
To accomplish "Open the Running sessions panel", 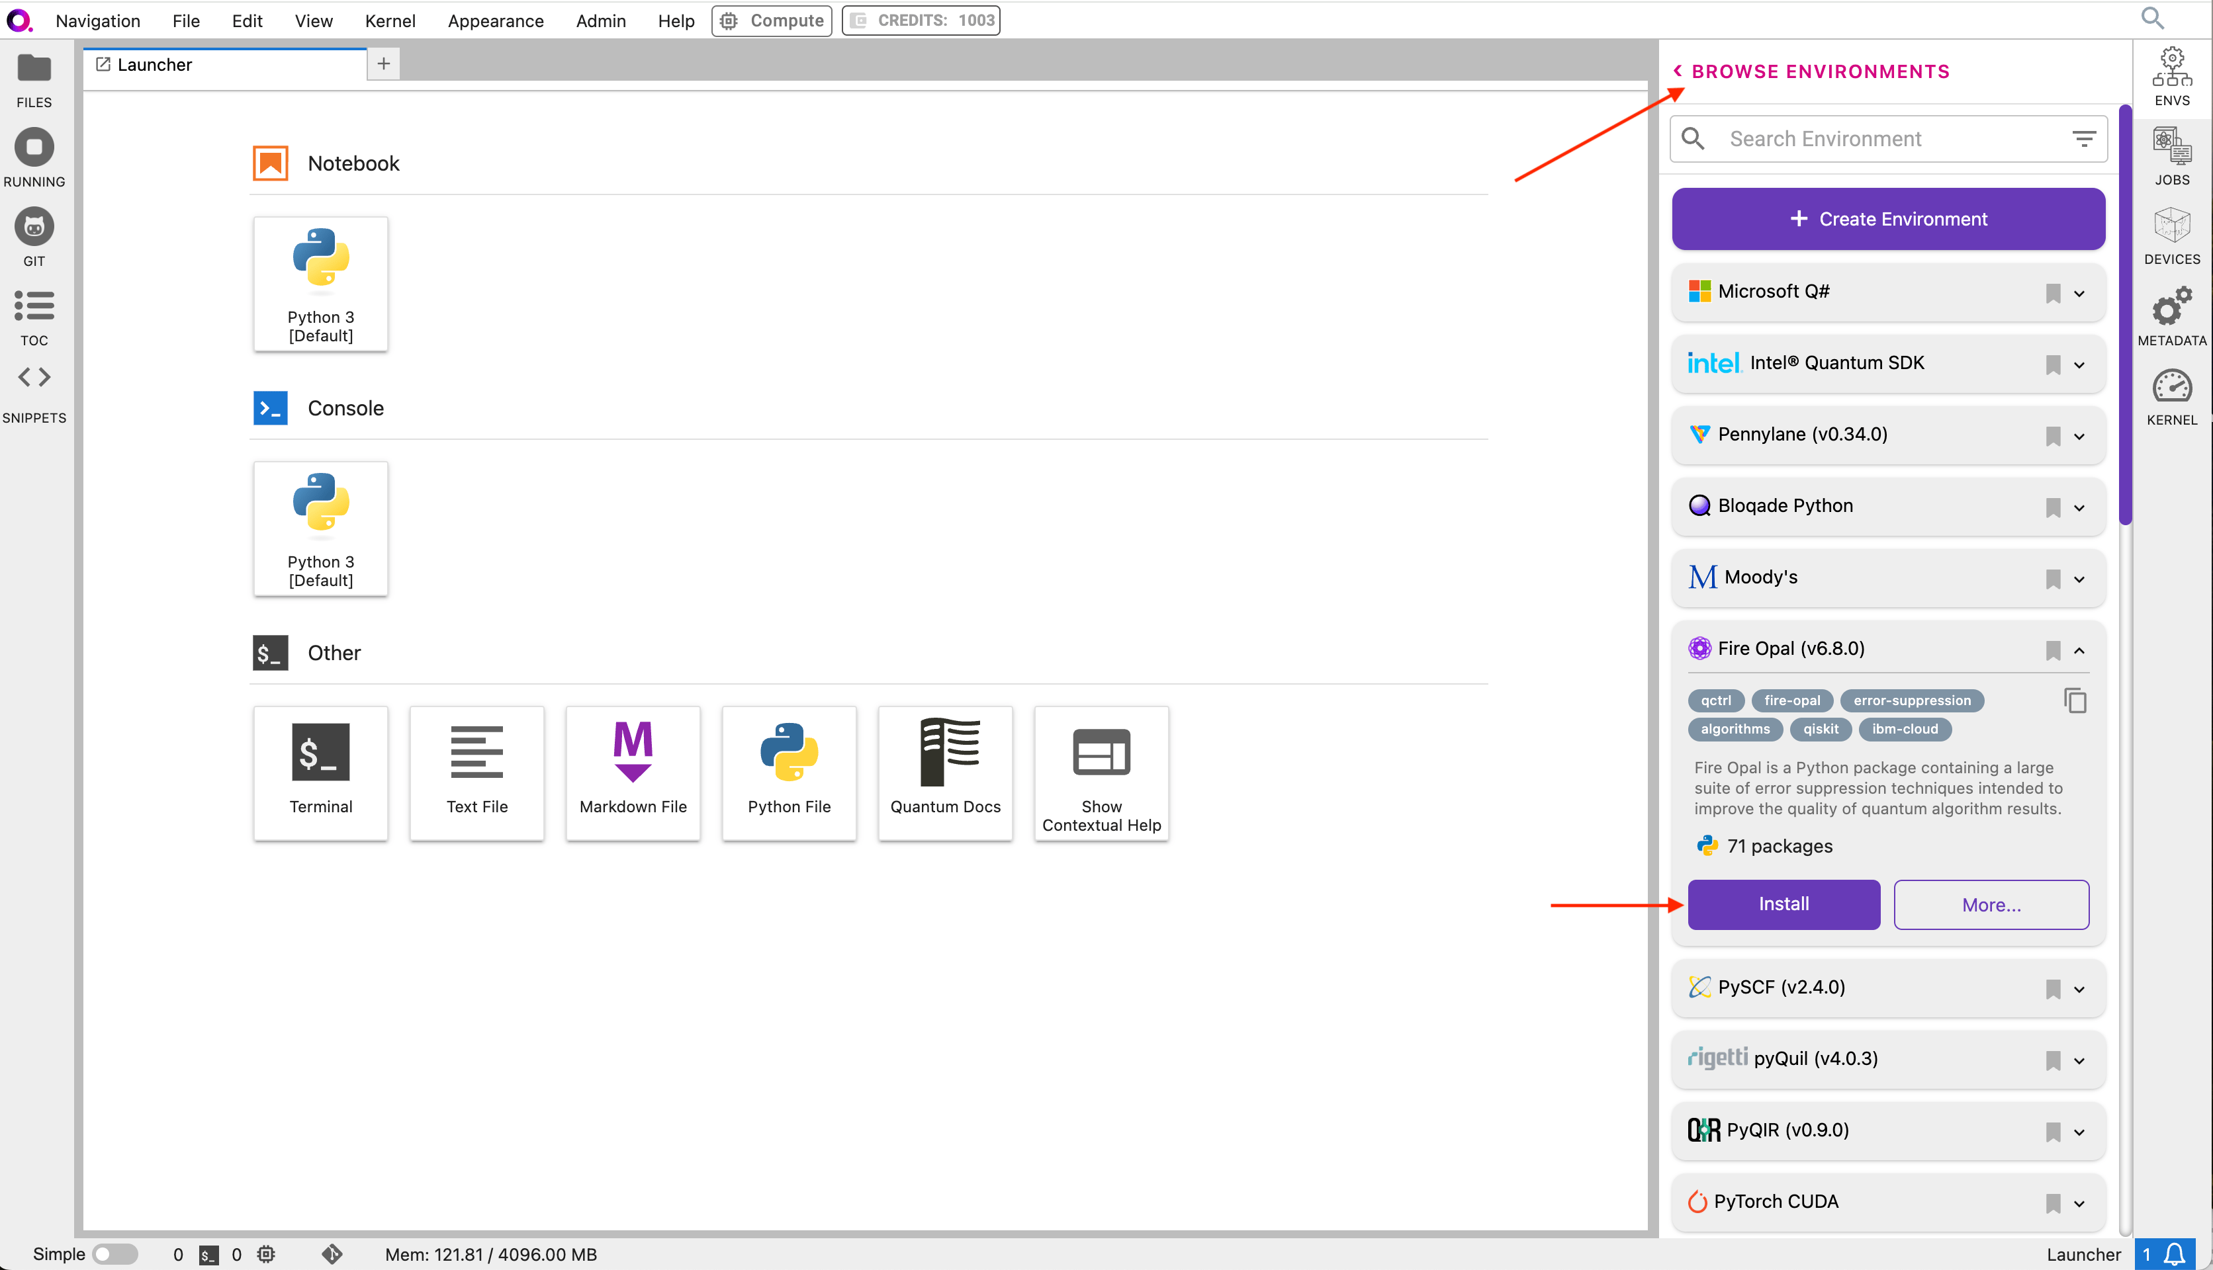I will pyautogui.click(x=34, y=159).
